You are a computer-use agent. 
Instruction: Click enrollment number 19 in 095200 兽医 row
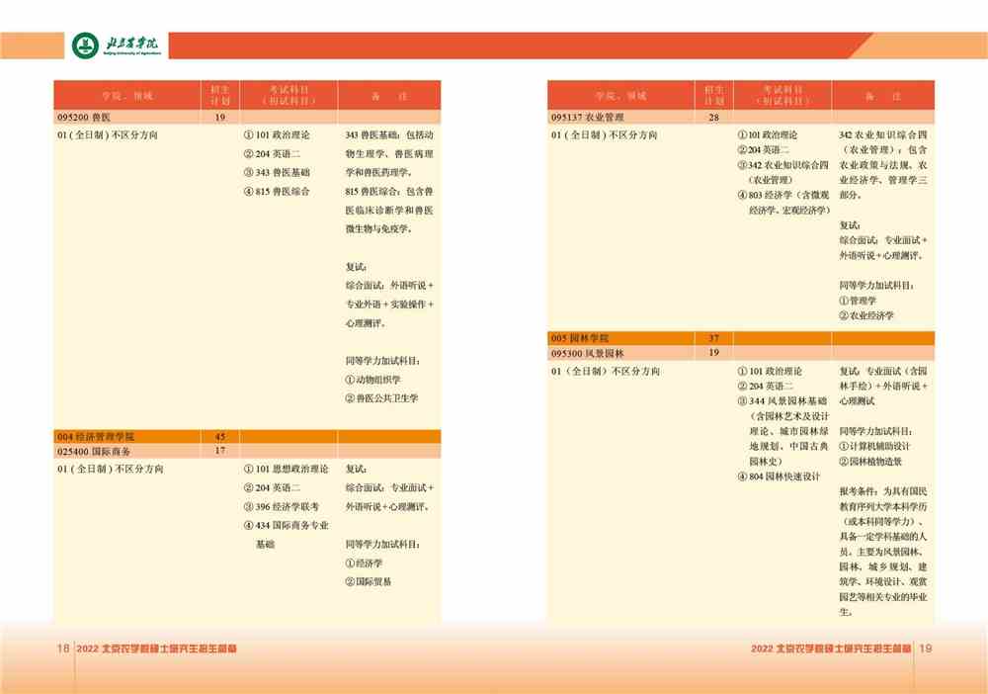click(x=220, y=118)
